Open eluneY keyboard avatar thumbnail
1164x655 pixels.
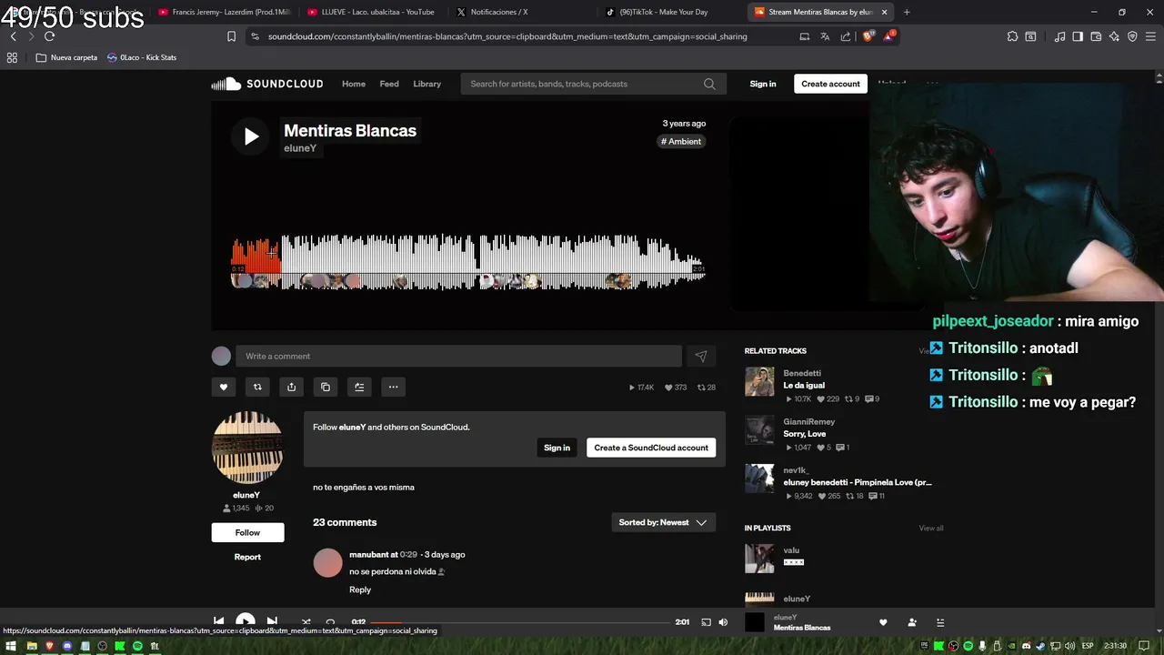coord(247,448)
